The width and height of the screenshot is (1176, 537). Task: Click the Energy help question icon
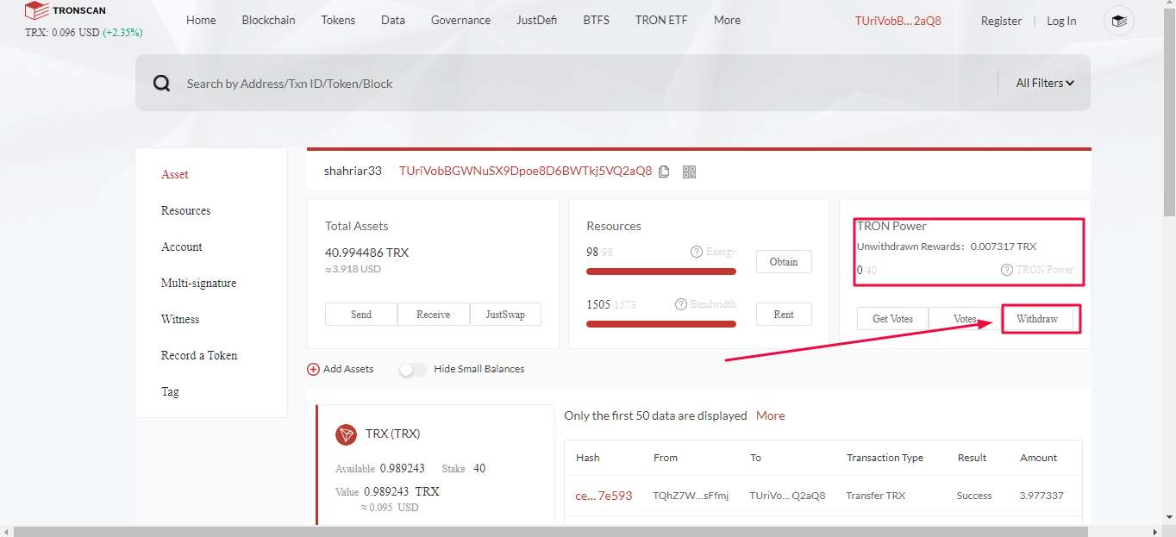tap(697, 252)
